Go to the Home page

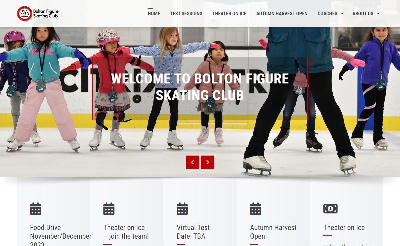[x=154, y=14]
